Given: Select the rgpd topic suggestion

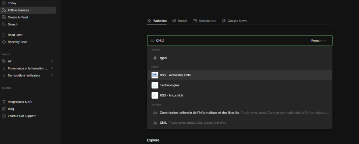Looking at the screenshot, I should coord(163,58).
